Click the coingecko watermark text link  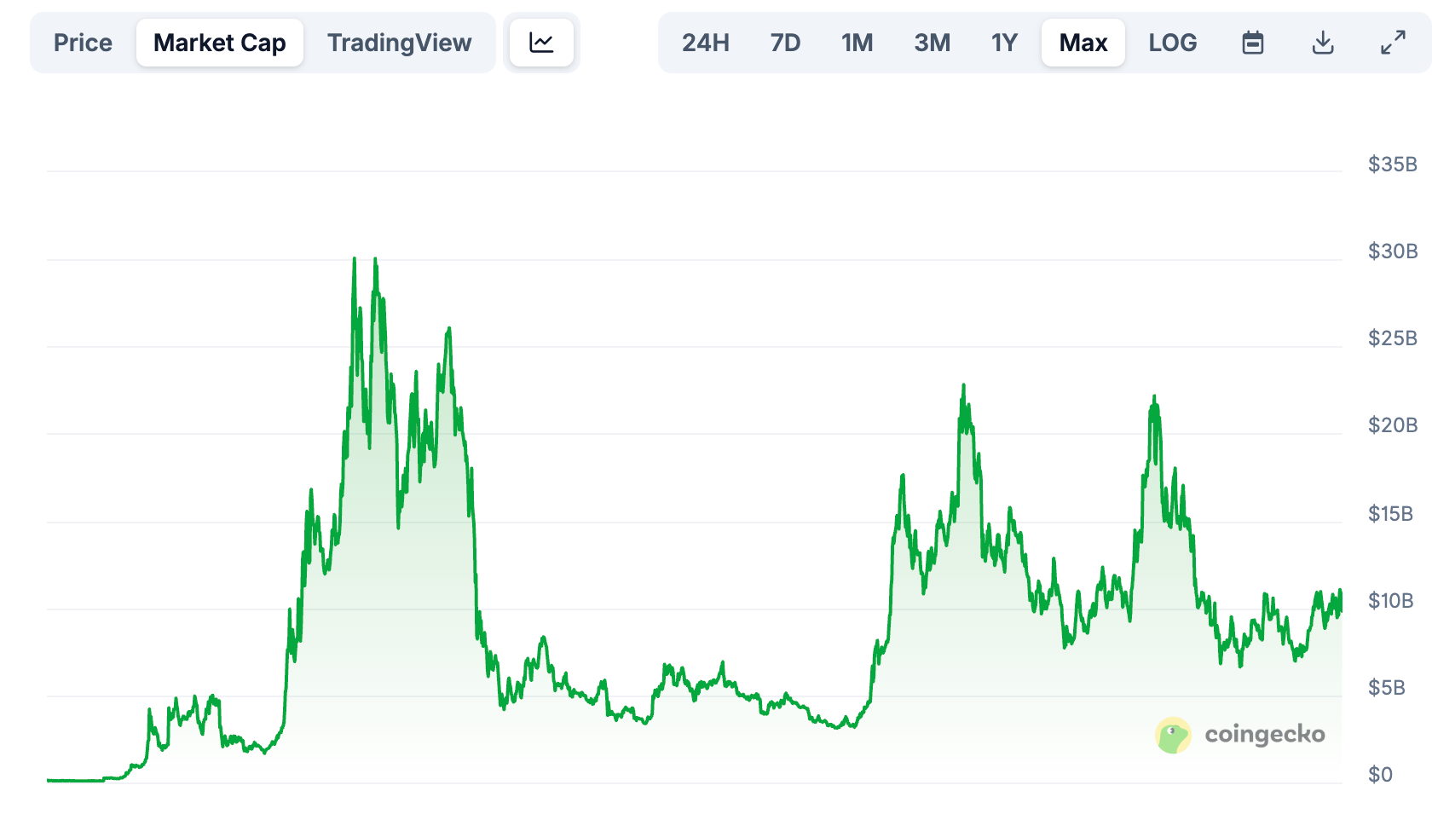1265,735
